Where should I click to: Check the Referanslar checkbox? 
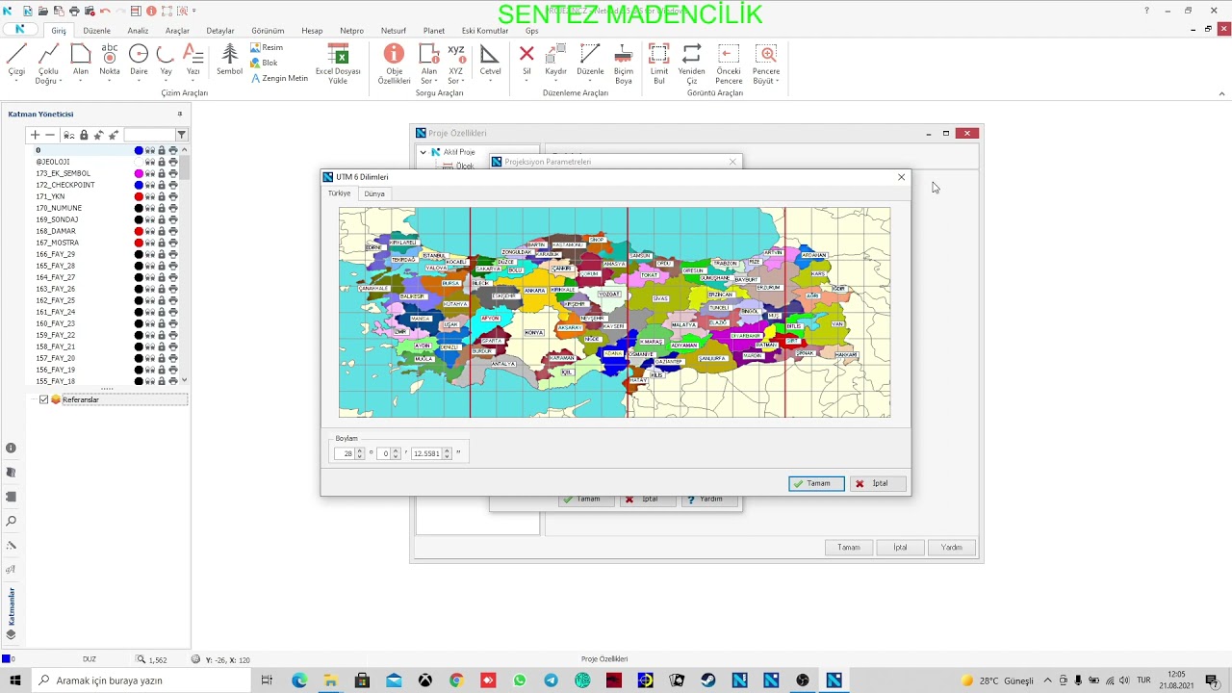(43, 399)
